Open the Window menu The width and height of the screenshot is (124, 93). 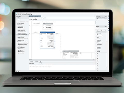click(26, 14)
